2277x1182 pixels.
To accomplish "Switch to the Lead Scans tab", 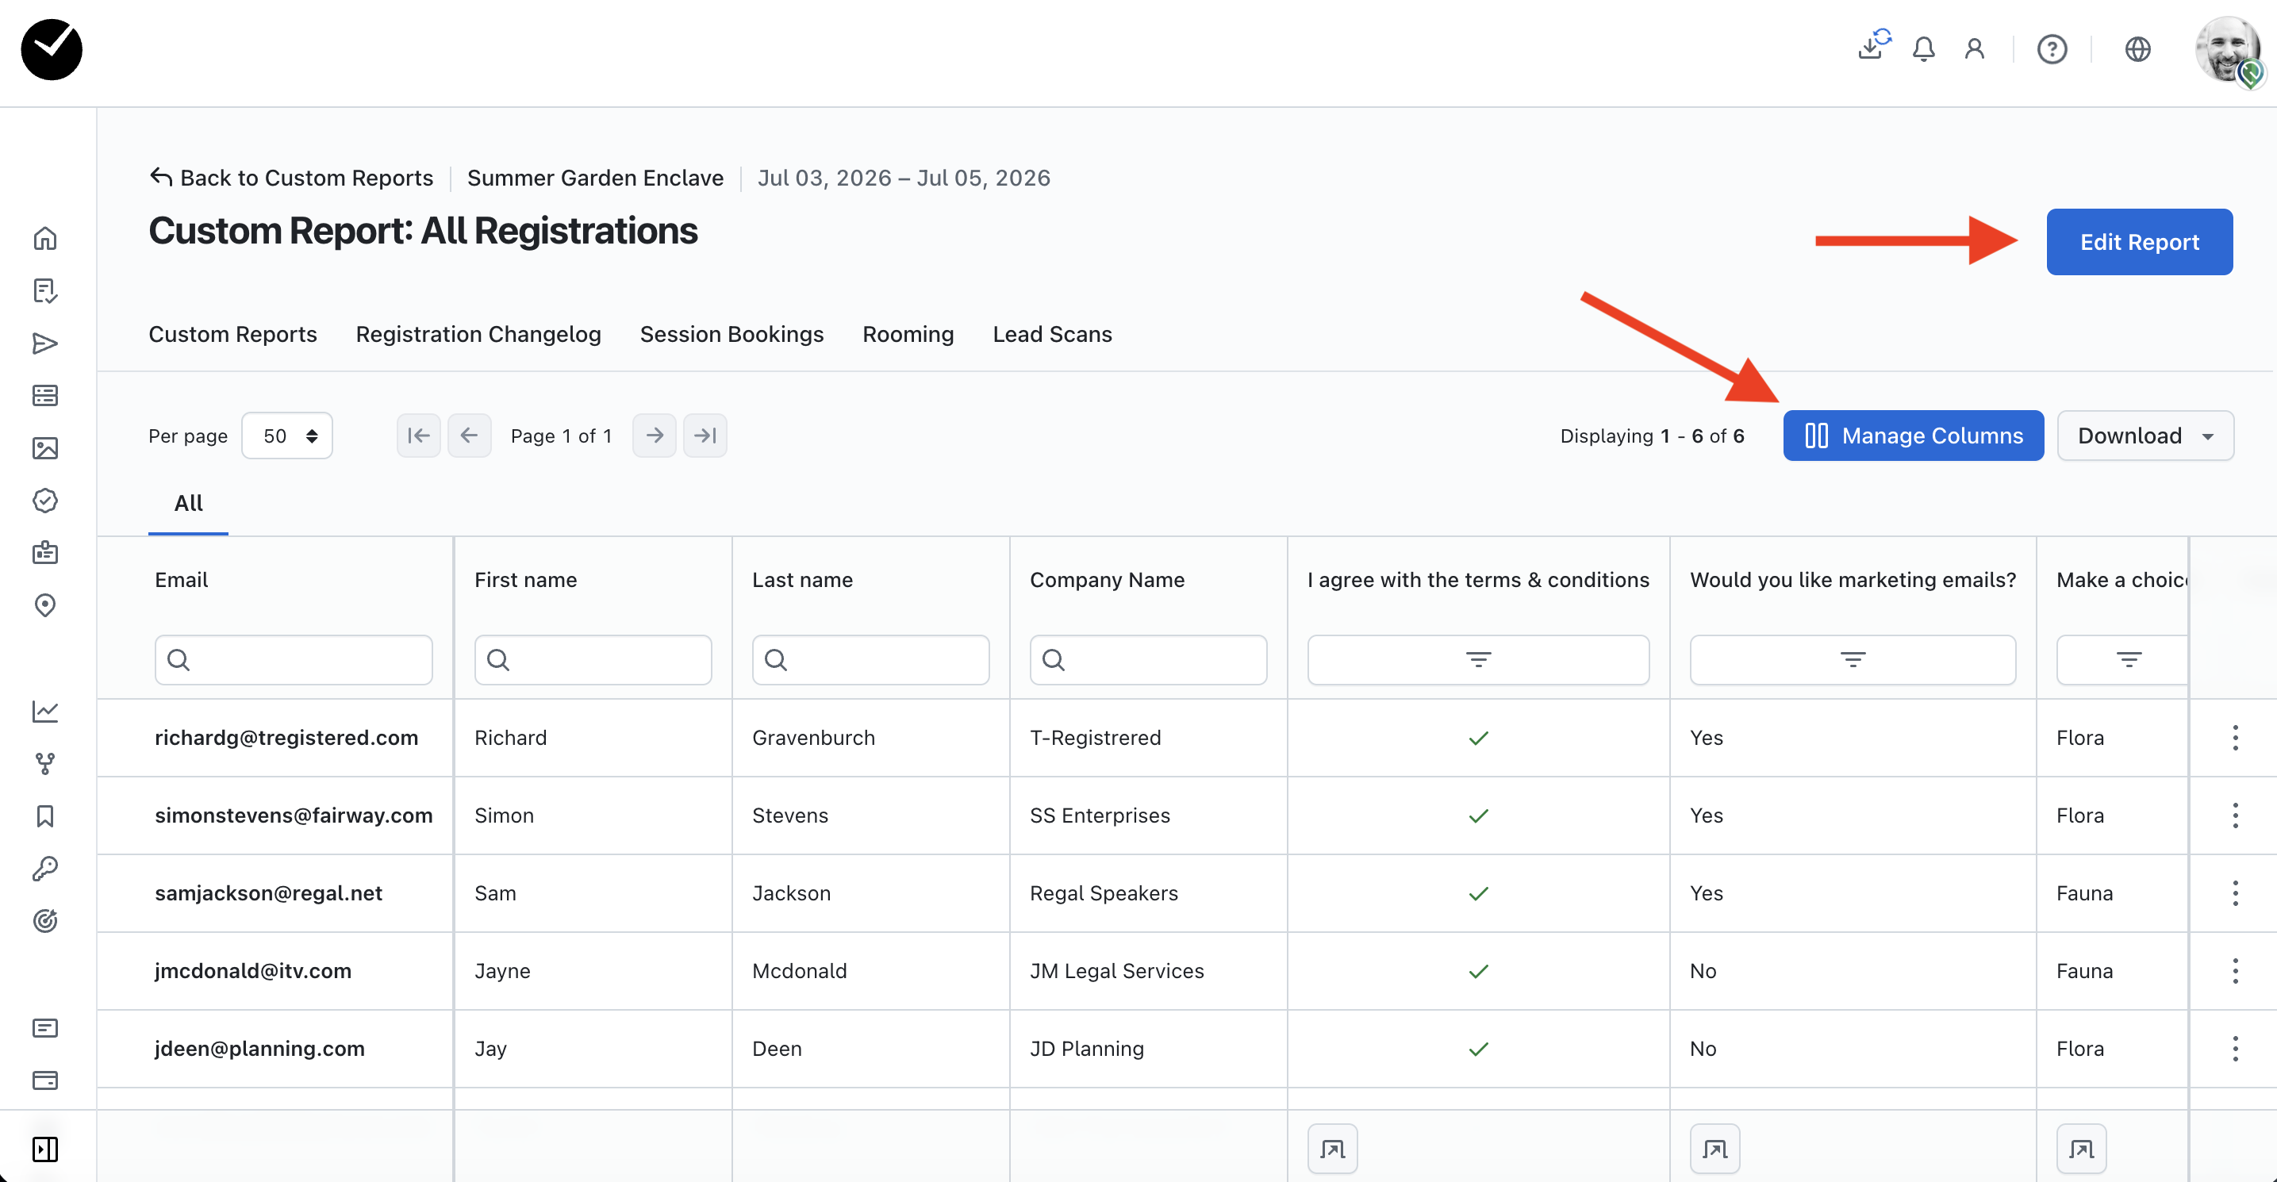I will coord(1052,334).
